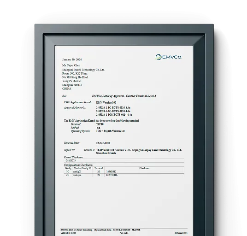Click the 'Operating System:' label
The width and height of the screenshot is (247, 236).
(80, 131)
